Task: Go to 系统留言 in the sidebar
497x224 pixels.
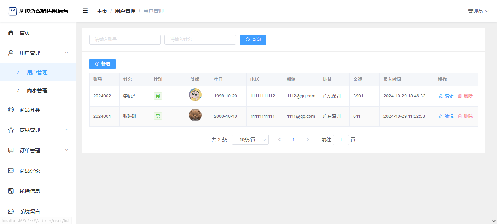Action: pos(30,212)
